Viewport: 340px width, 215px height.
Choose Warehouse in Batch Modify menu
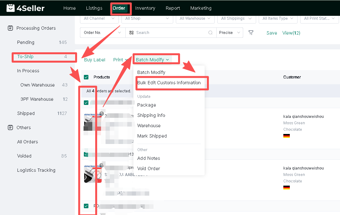[149, 126]
